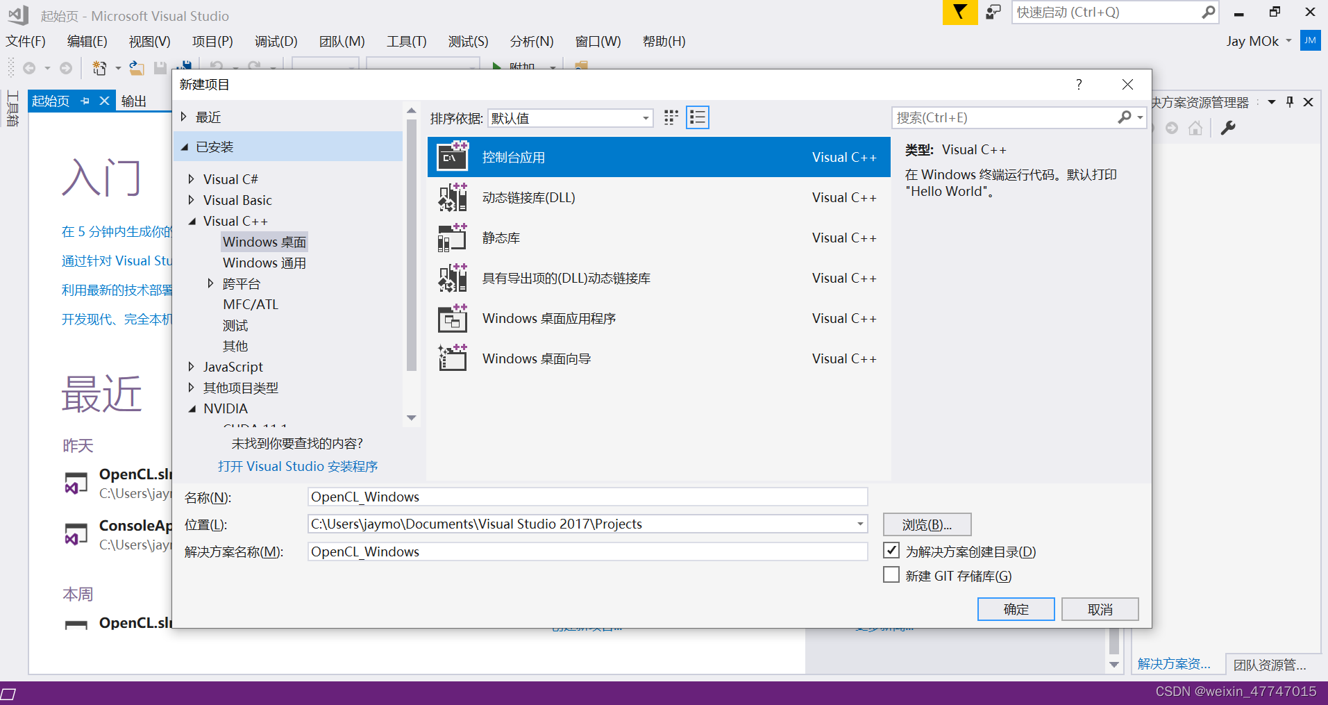This screenshot has width=1328, height=705.
Task: Click the search magnifier in 搜索(Ctrl+E)
Action: coord(1125,117)
